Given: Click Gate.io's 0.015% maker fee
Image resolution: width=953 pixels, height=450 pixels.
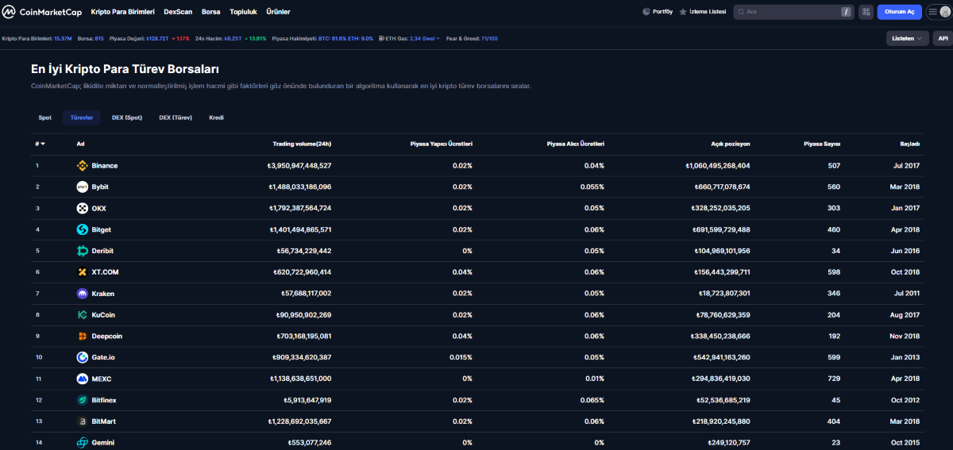Looking at the screenshot, I should pos(460,357).
